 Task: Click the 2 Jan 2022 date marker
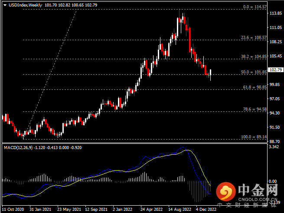[x=122, y=208]
